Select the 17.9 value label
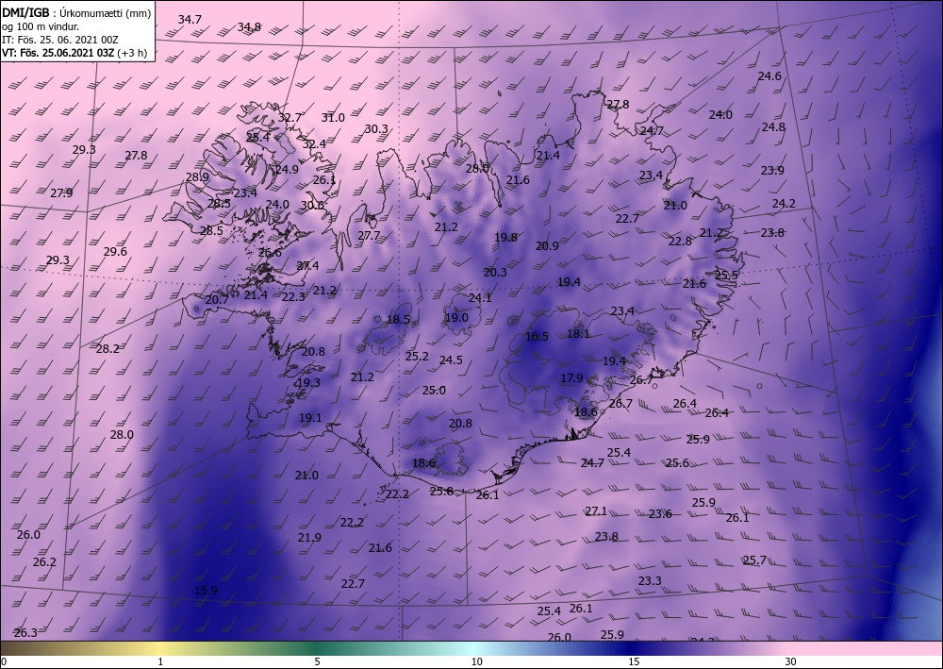The width and height of the screenshot is (943, 669). coord(571,377)
